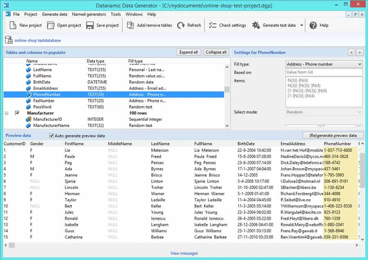Click the New project icon

coord(13,25)
